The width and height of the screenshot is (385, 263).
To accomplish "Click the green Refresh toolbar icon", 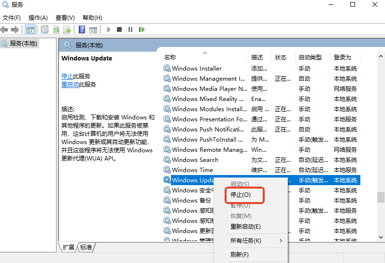I will (56, 29).
